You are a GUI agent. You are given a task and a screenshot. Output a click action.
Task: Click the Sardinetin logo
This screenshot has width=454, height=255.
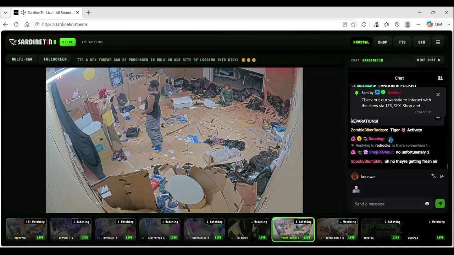click(33, 42)
